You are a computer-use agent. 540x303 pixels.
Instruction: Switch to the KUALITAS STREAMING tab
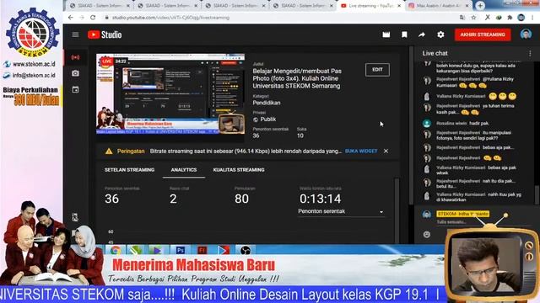pyautogui.click(x=239, y=170)
